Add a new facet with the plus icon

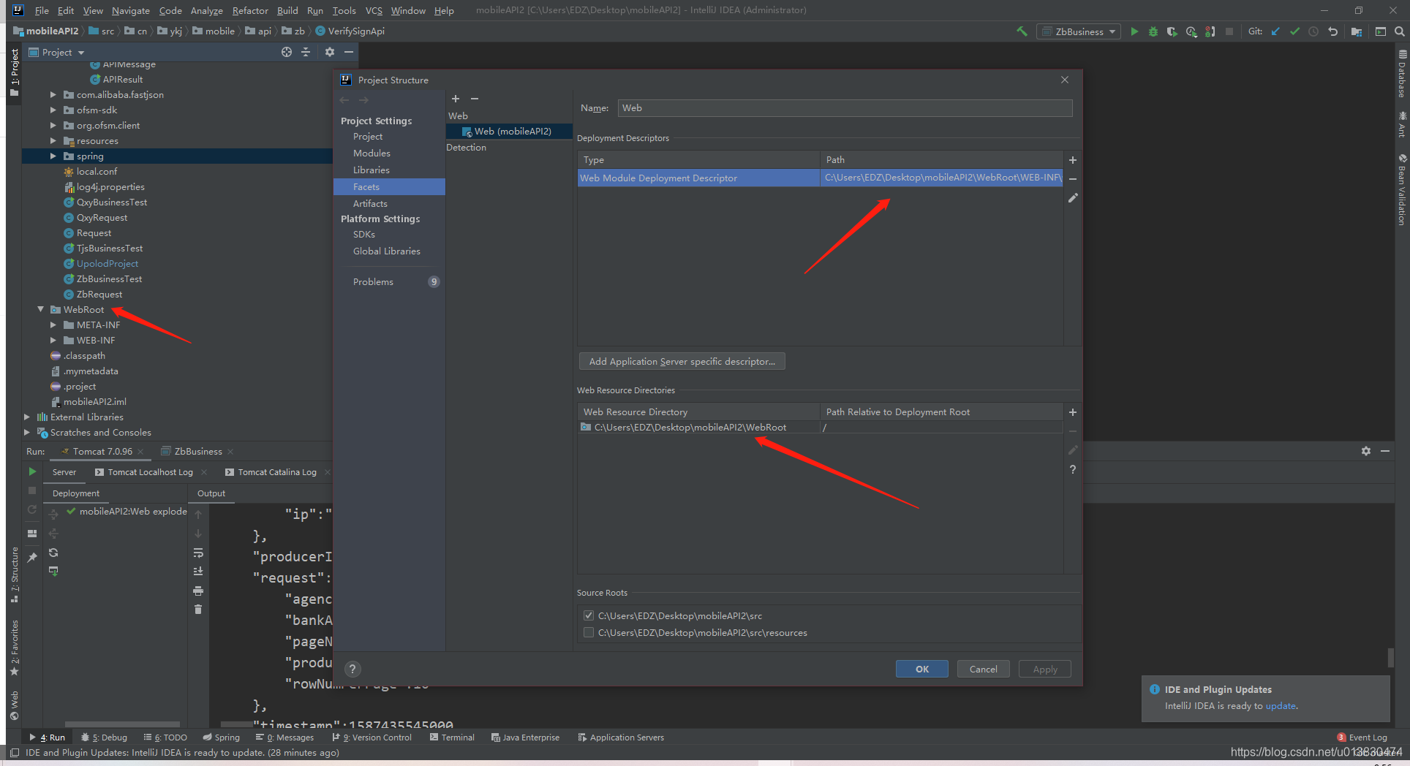[456, 99]
